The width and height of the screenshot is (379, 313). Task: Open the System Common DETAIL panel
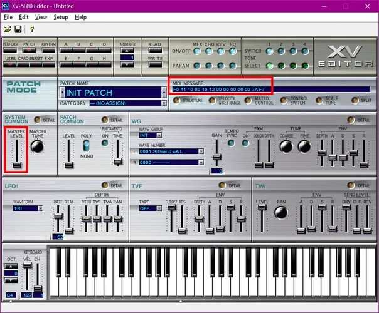[x=38, y=120]
